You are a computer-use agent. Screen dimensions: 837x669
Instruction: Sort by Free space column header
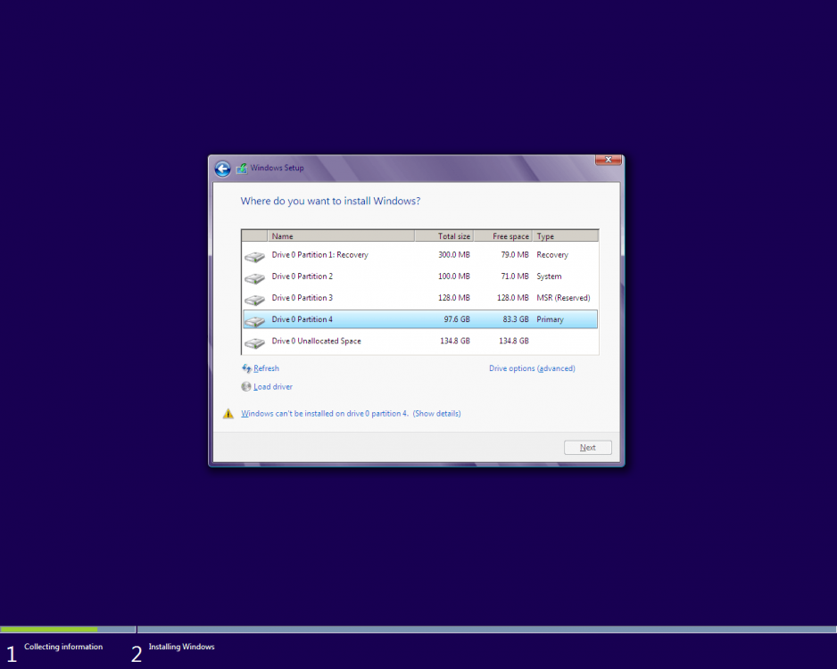point(503,235)
